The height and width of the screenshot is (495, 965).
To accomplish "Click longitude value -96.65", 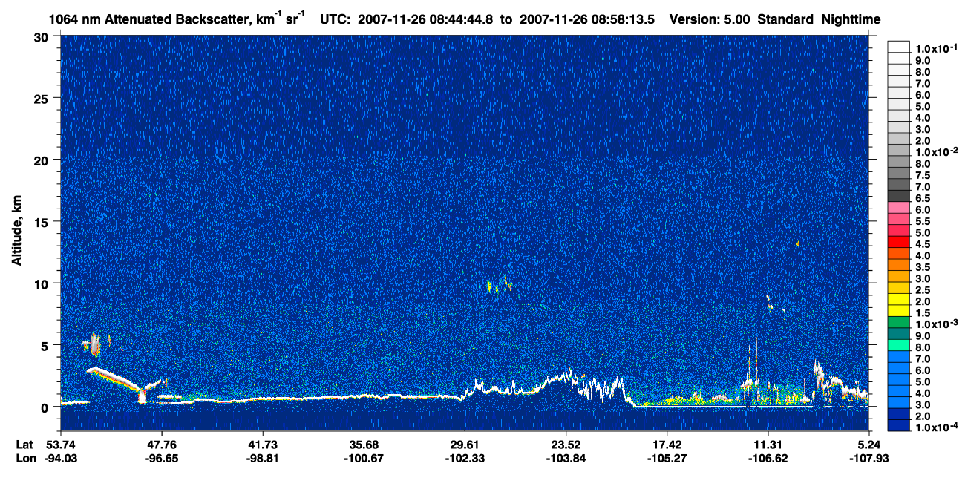I will coord(162,458).
